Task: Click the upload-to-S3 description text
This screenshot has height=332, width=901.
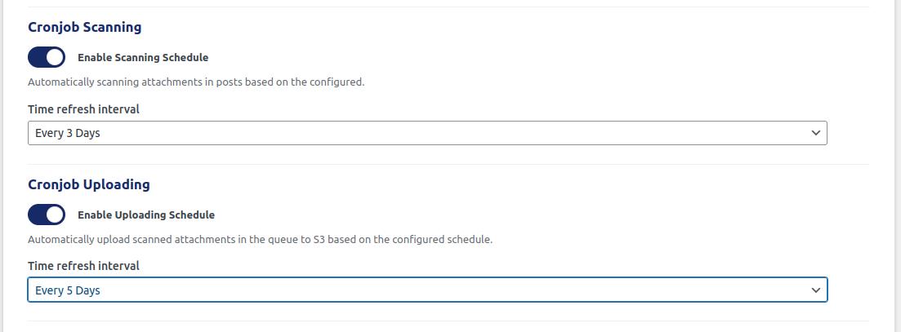Action: click(260, 240)
